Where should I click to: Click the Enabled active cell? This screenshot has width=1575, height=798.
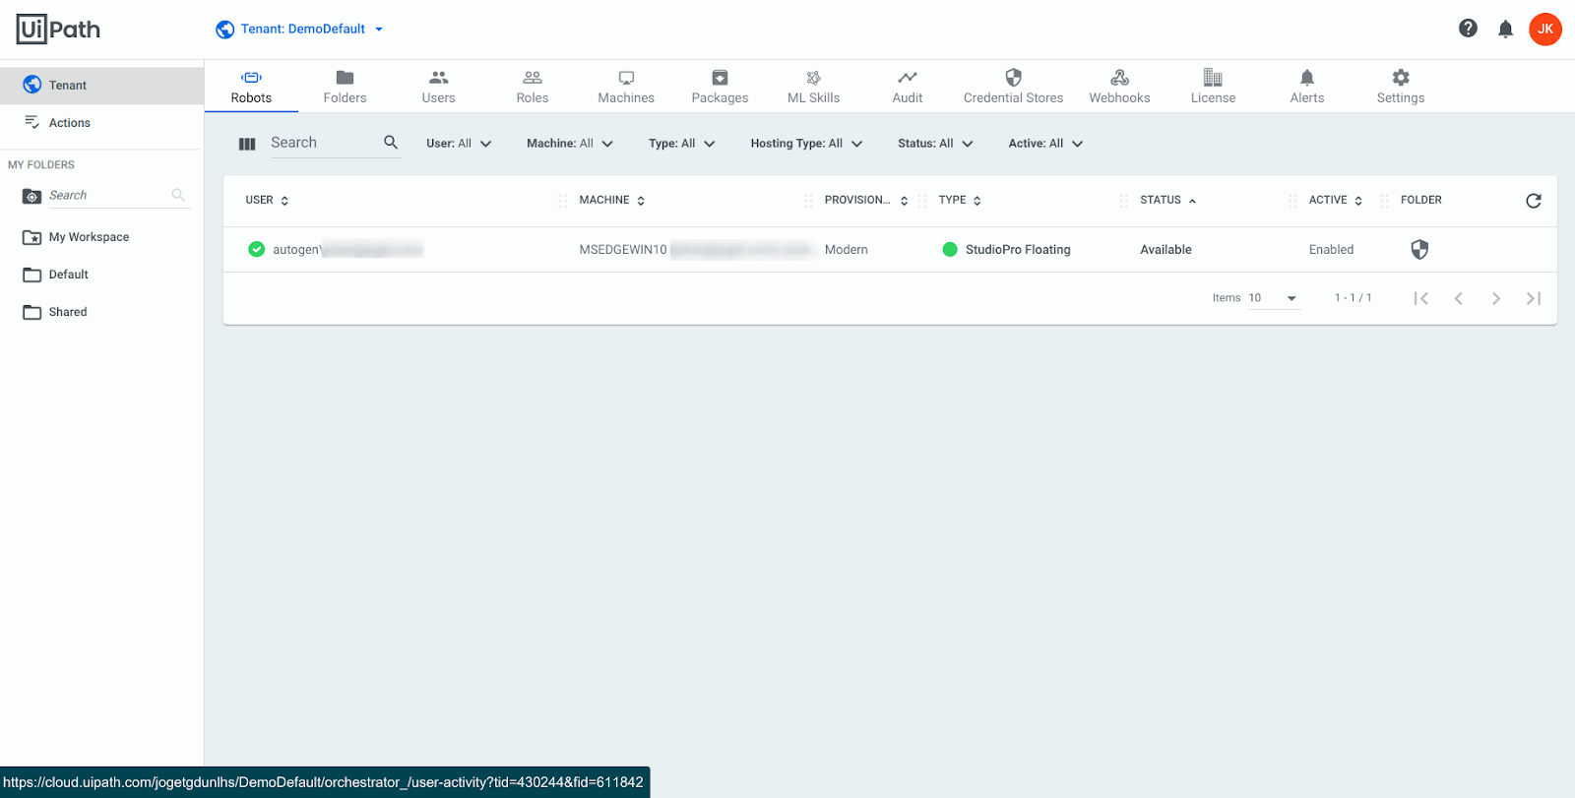pos(1331,250)
